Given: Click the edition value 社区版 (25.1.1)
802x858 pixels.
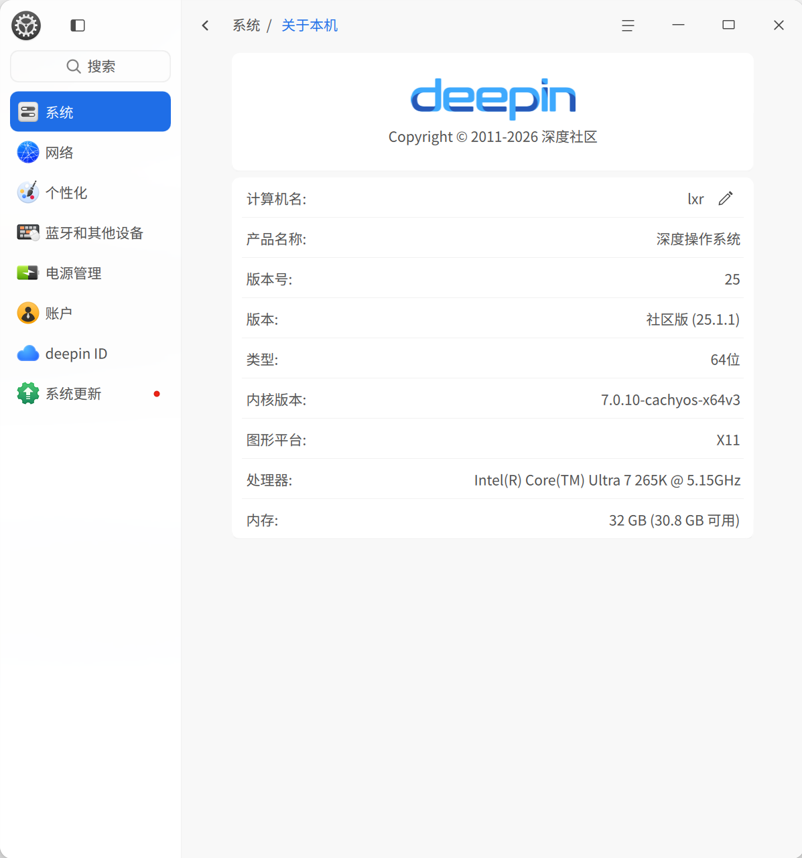Looking at the screenshot, I should (693, 319).
